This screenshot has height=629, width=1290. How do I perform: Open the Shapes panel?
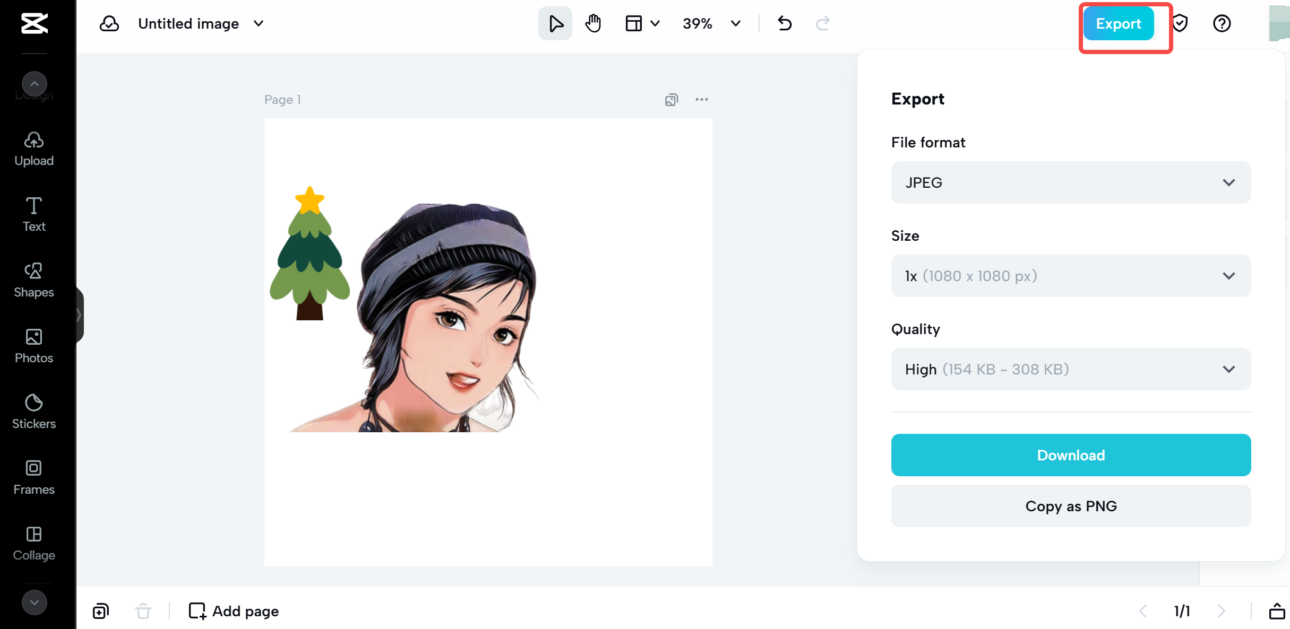point(33,279)
